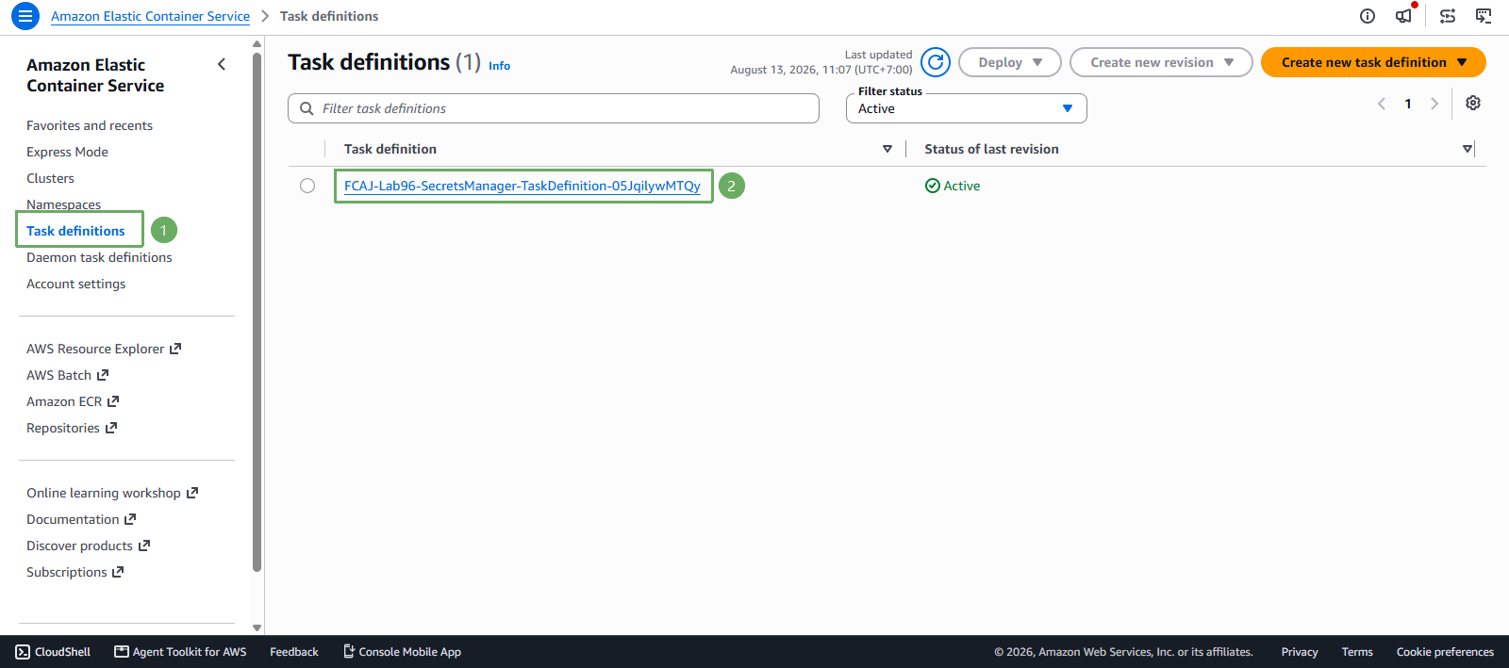This screenshot has height=668, width=1509.
Task: Sort by Status of last revision arrow
Action: click(1468, 149)
